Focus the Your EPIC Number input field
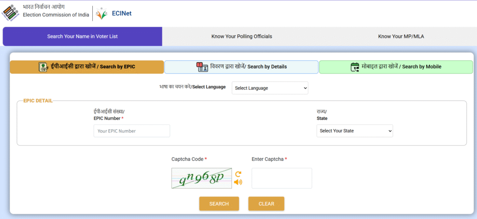The height and width of the screenshot is (219, 477). coord(132,131)
